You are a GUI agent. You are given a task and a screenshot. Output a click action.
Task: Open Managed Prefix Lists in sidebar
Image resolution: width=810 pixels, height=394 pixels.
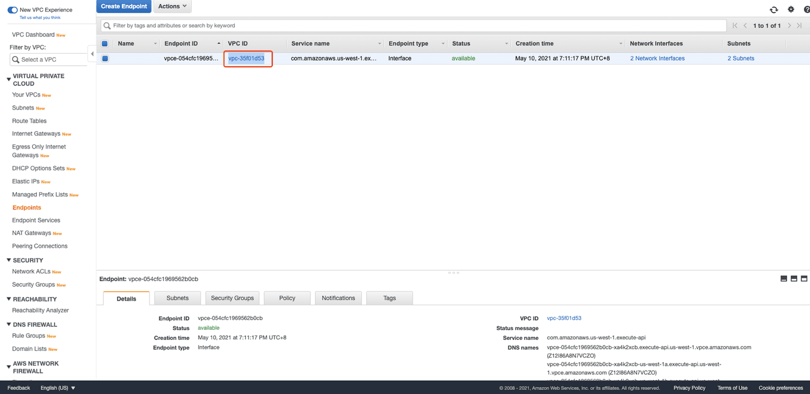tap(40, 194)
